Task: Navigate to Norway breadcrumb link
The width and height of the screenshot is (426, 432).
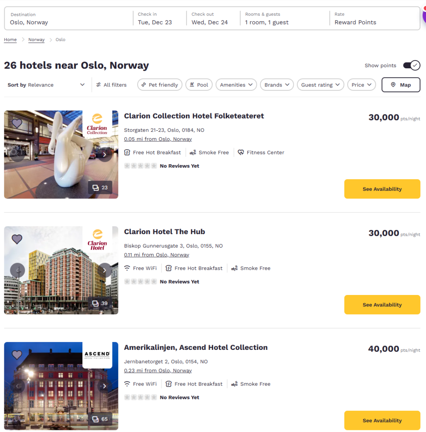Action: (36, 40)
